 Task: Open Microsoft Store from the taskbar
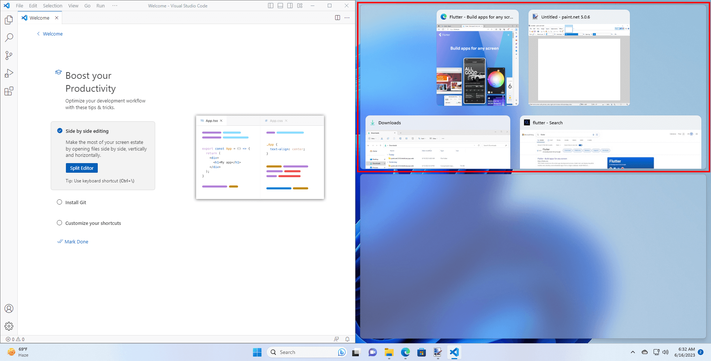pos(421,352)
